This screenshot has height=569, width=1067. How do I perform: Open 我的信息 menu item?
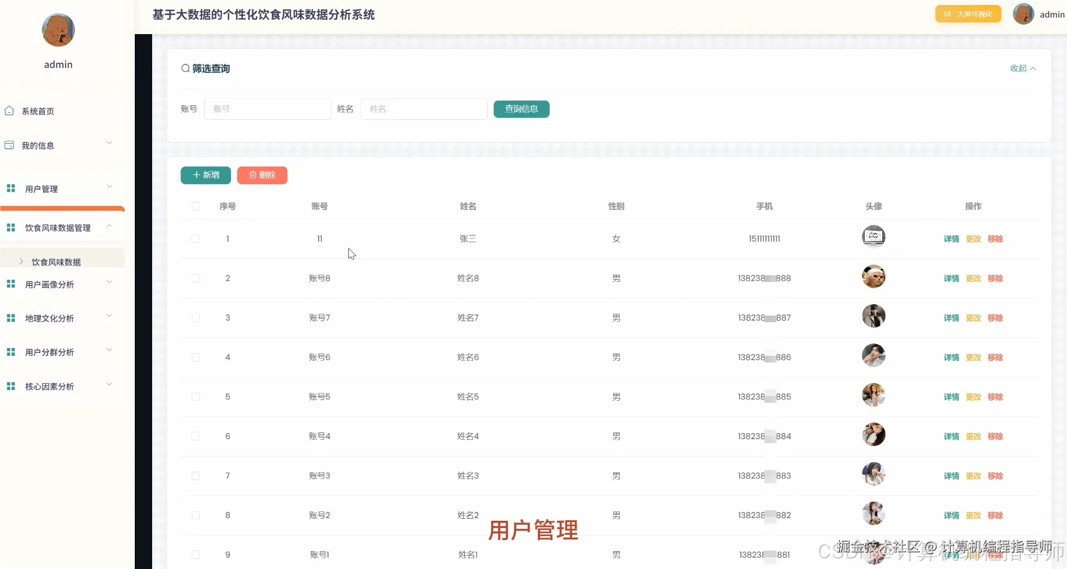(x=38, y=145)
